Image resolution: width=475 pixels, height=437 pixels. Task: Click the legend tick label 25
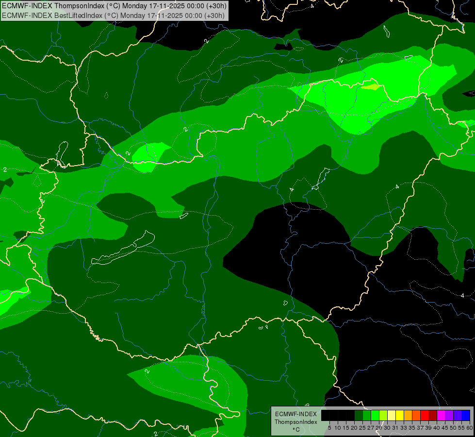pos(362,428)
